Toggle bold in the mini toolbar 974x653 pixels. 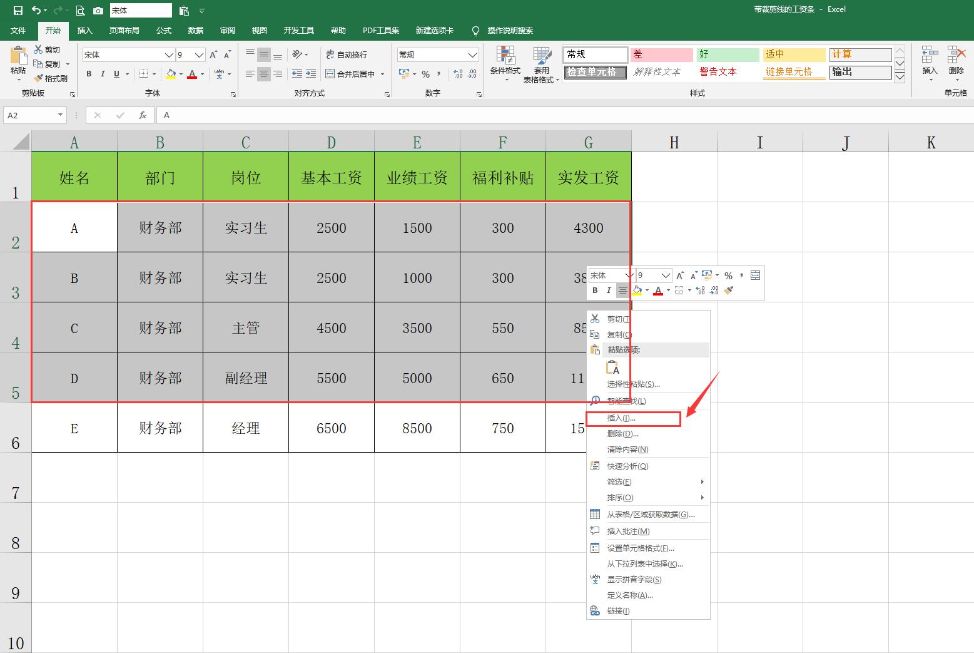point(595,291)
